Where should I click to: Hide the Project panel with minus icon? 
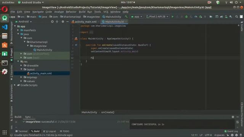point(67,22)
